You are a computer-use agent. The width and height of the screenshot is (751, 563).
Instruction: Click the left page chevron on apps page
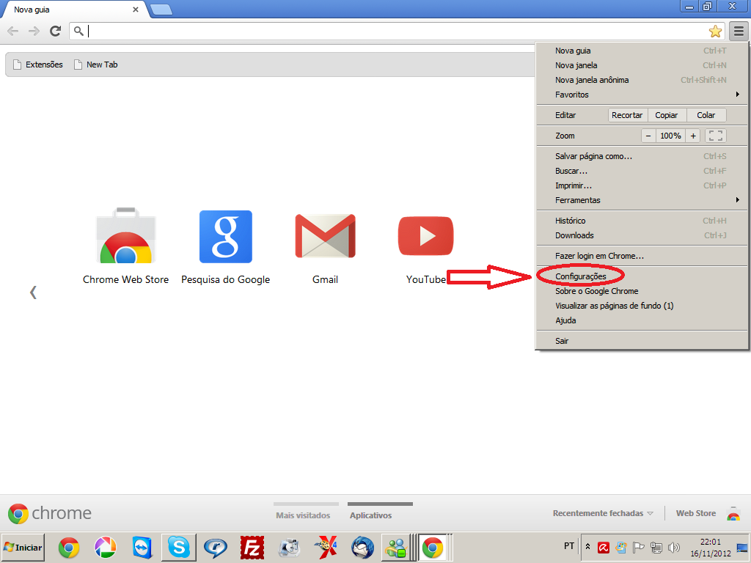point(33,292)
